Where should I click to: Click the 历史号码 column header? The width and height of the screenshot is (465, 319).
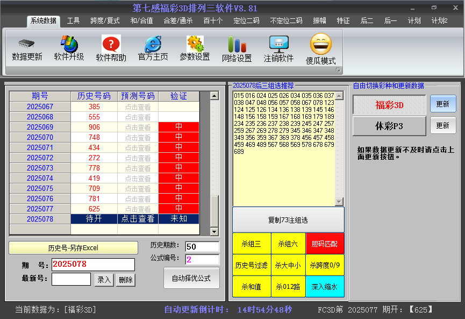[94, 96]
